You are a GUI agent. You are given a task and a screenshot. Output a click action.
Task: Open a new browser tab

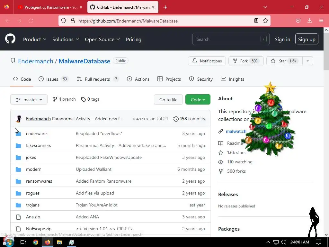(165, 7)
